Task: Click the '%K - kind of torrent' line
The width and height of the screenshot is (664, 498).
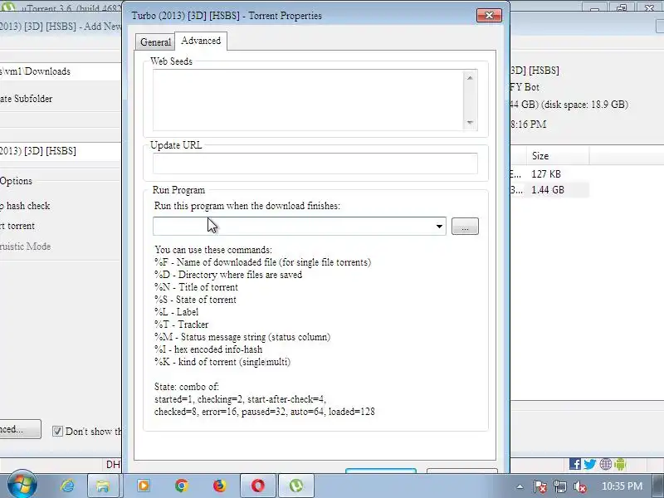Action: click(x=222, y=362)
